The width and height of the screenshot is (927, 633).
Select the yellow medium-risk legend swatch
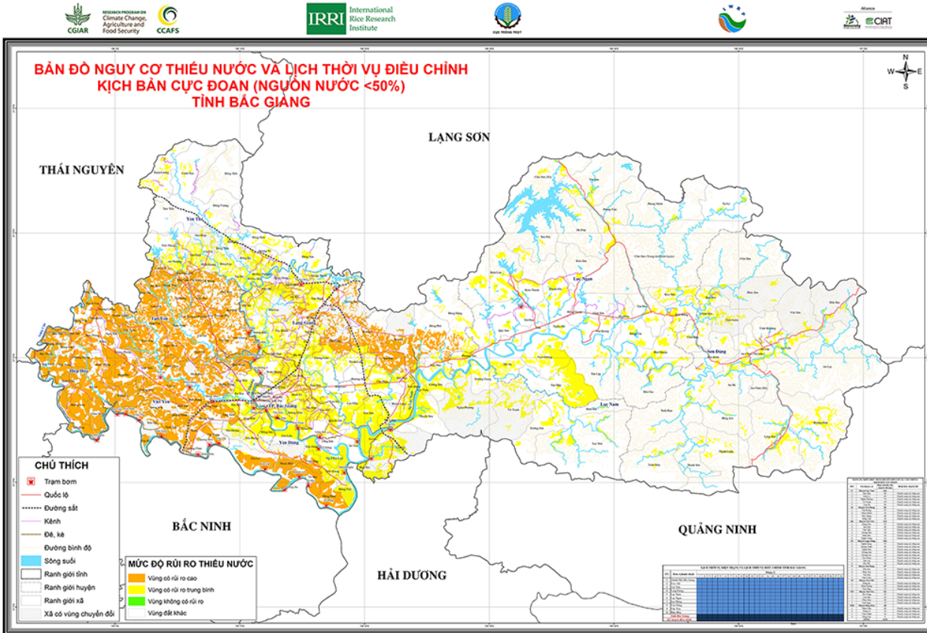(x=136, y=590)
